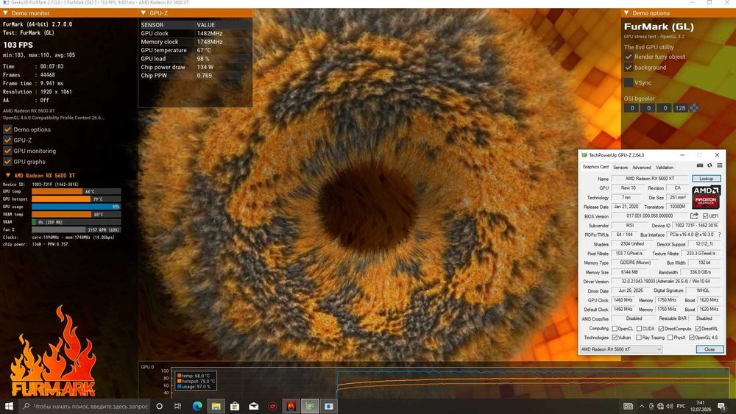Click the BIOS export share icon
Viewport: 736px width, 414px height.
[694, 215]
